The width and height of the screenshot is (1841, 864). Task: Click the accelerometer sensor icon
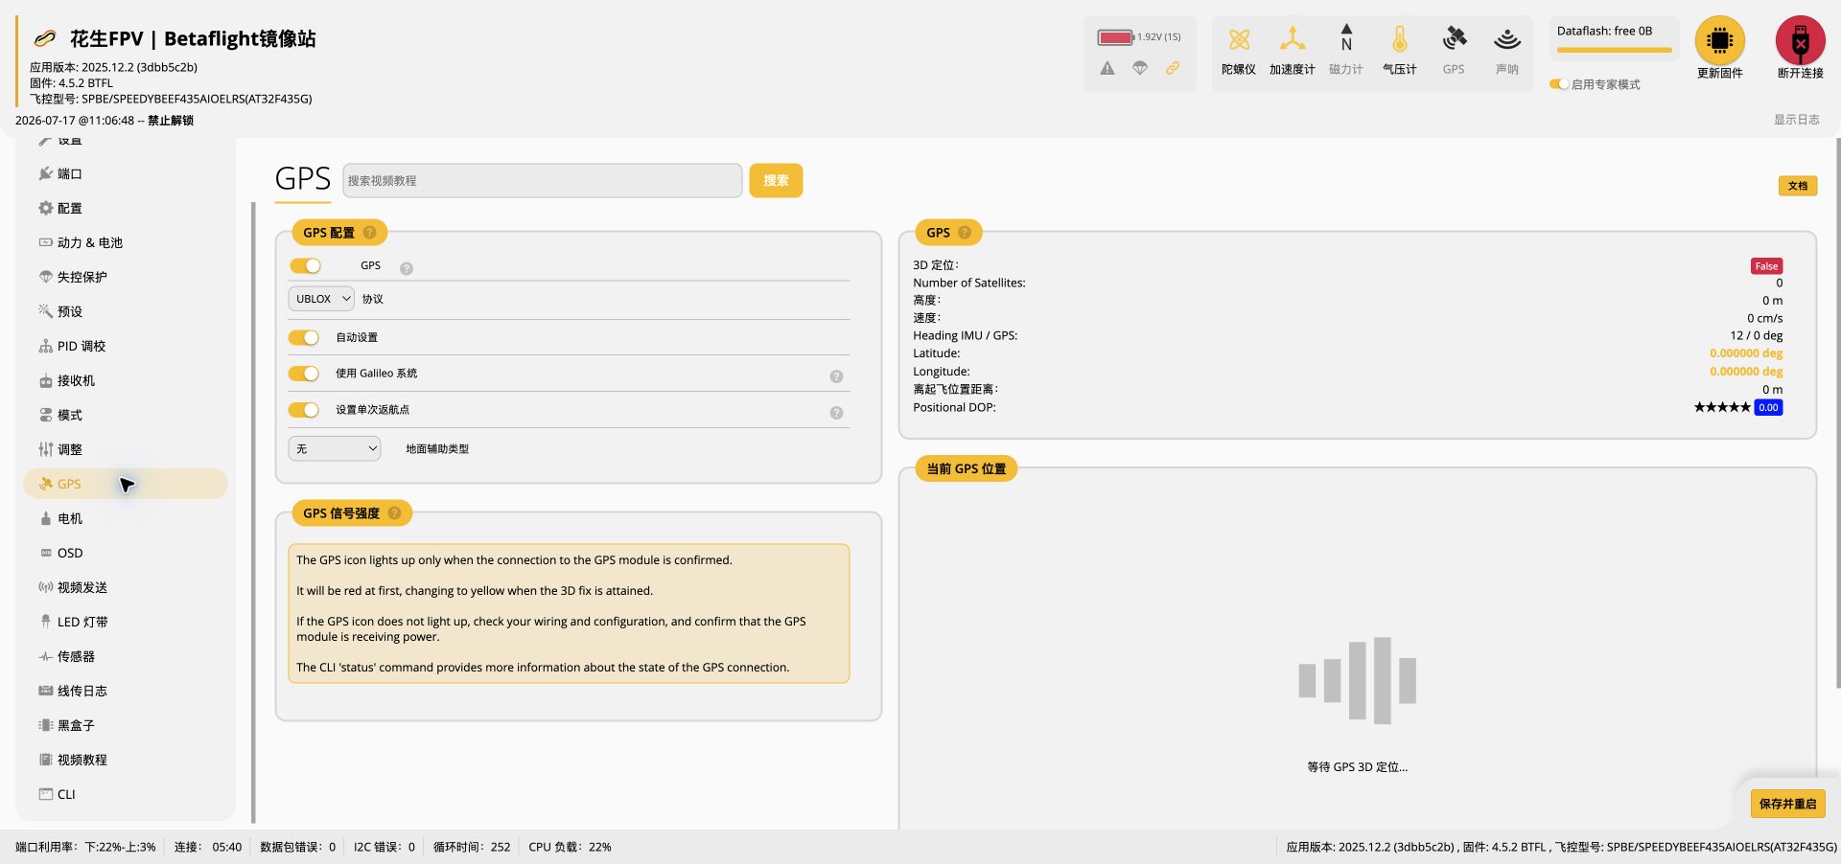[x=1293, y=40]
